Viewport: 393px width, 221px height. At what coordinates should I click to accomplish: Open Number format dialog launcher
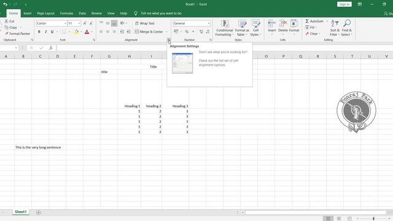(211, 40)
